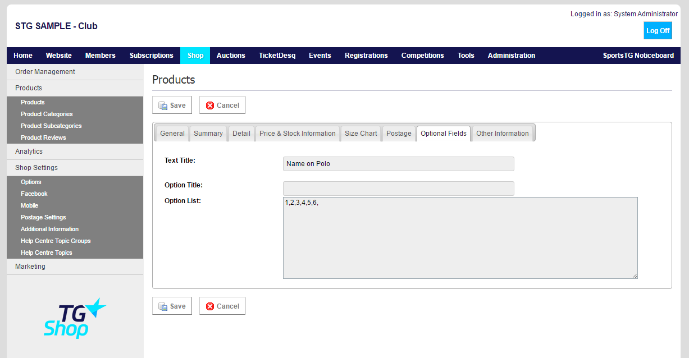Click the Option Title input field
Viewport: 689px width, 358px height.
pos(399,189)
